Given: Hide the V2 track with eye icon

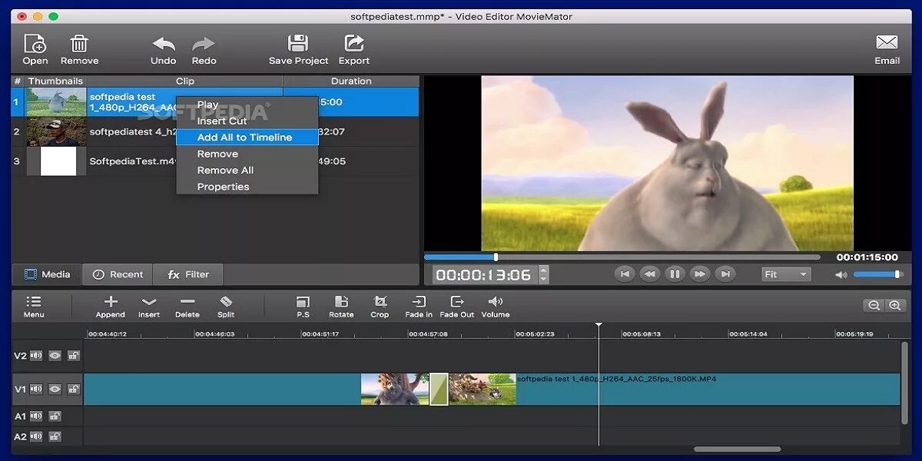Looking at the screenshot, I should (x=55, y=356).
